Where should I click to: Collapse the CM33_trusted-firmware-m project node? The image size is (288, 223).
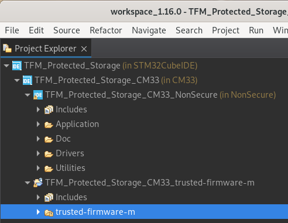pyautogui.click(x=28, y=183)
